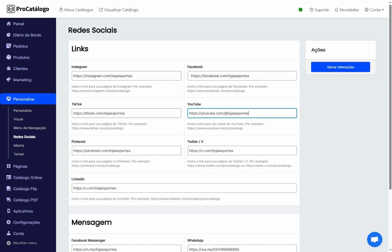Viewport: 392px width, 252px height.
Task: Open the Visualizar Catálogo link
Action: (119, 10)
